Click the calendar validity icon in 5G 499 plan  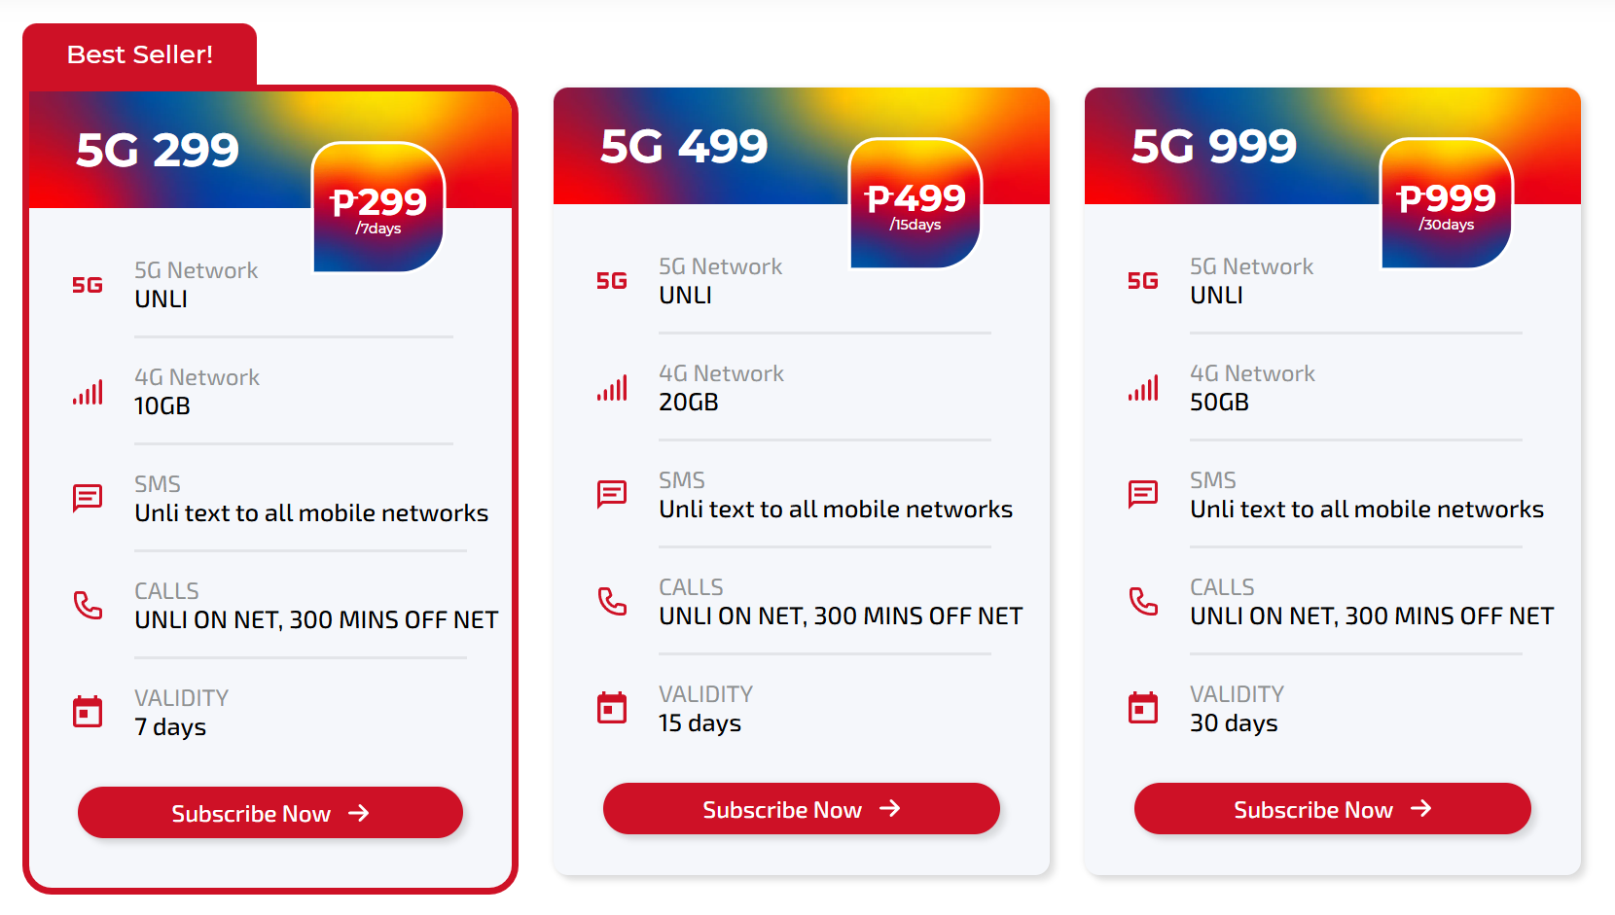(612, 707)
